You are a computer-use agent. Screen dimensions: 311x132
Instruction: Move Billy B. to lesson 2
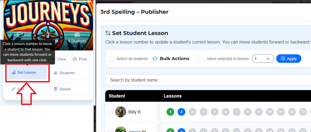pyautogui.click(x=181, y=112)
